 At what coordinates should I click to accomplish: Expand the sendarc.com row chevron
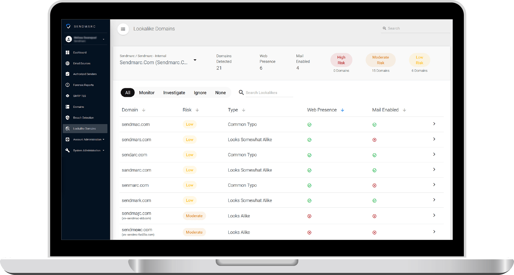coord(434,154)
